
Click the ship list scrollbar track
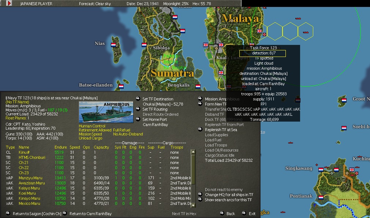coord(193,178)
